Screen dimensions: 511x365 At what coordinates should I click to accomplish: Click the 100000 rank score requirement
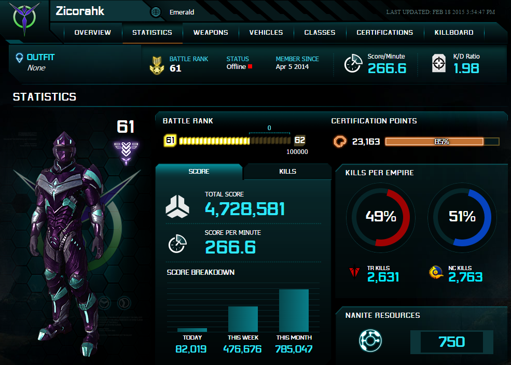coord(297,152)
